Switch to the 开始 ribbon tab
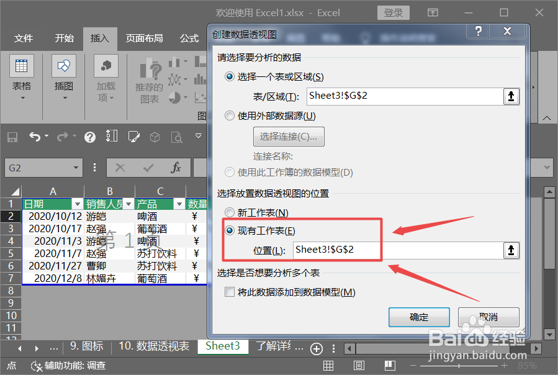Screen dimensions: 558x375 click(x=64, y=38)
